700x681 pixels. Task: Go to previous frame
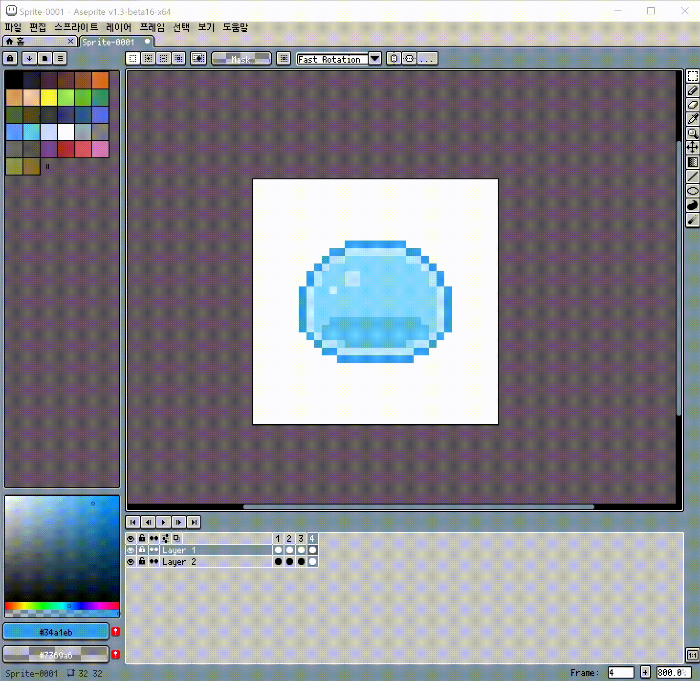coord(148,522)
